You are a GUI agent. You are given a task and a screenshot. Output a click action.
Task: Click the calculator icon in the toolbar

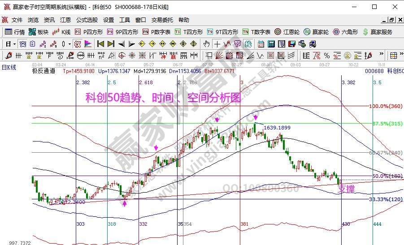pos(271,44)
